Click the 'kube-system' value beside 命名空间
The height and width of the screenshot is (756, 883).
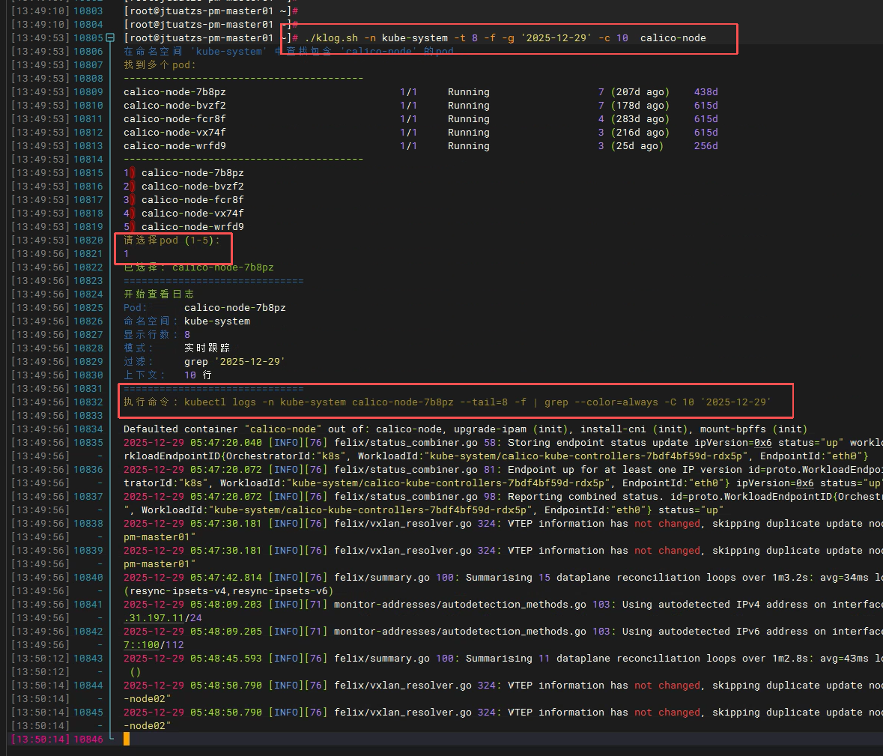[217, 321]
